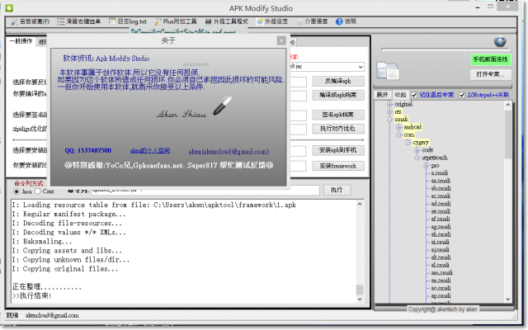The image size is (528, 330).
Task: Select a.smali in the tree
Action: point(440,173)
